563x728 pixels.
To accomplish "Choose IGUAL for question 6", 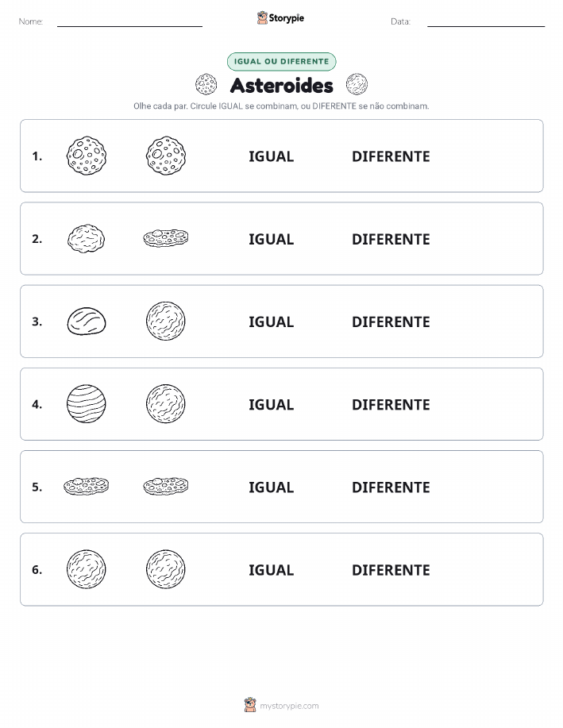I will click(x=272, y=570).
